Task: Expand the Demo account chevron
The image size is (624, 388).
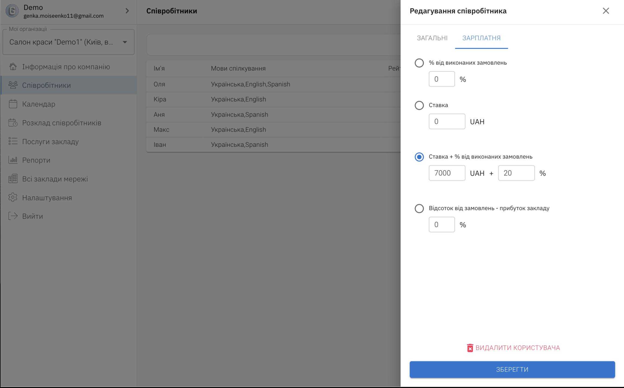Action: (x=127, y=11)
